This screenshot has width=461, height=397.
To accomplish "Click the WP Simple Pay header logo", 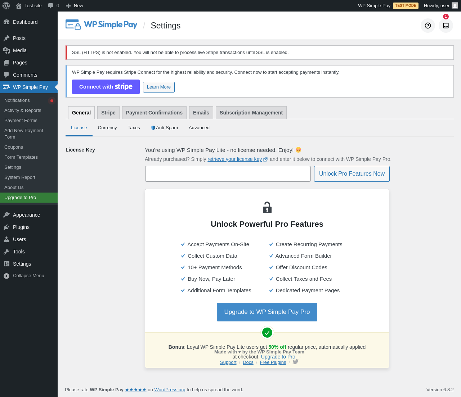I will [x=102, y=24].
